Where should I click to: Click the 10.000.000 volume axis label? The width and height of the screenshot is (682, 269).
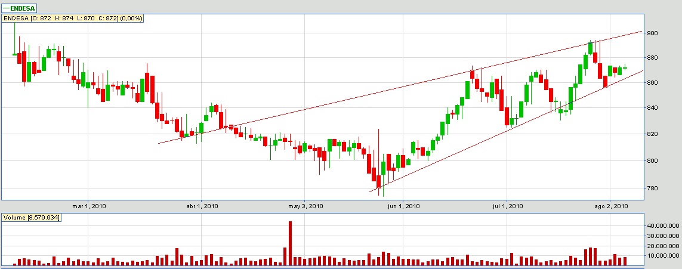click(x=663, y=255)
